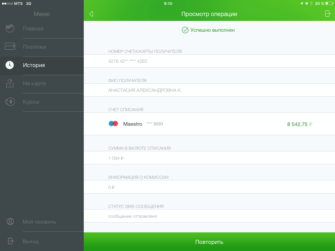Tap the logout icon in header
335x251 pixels.
[327, 14]
